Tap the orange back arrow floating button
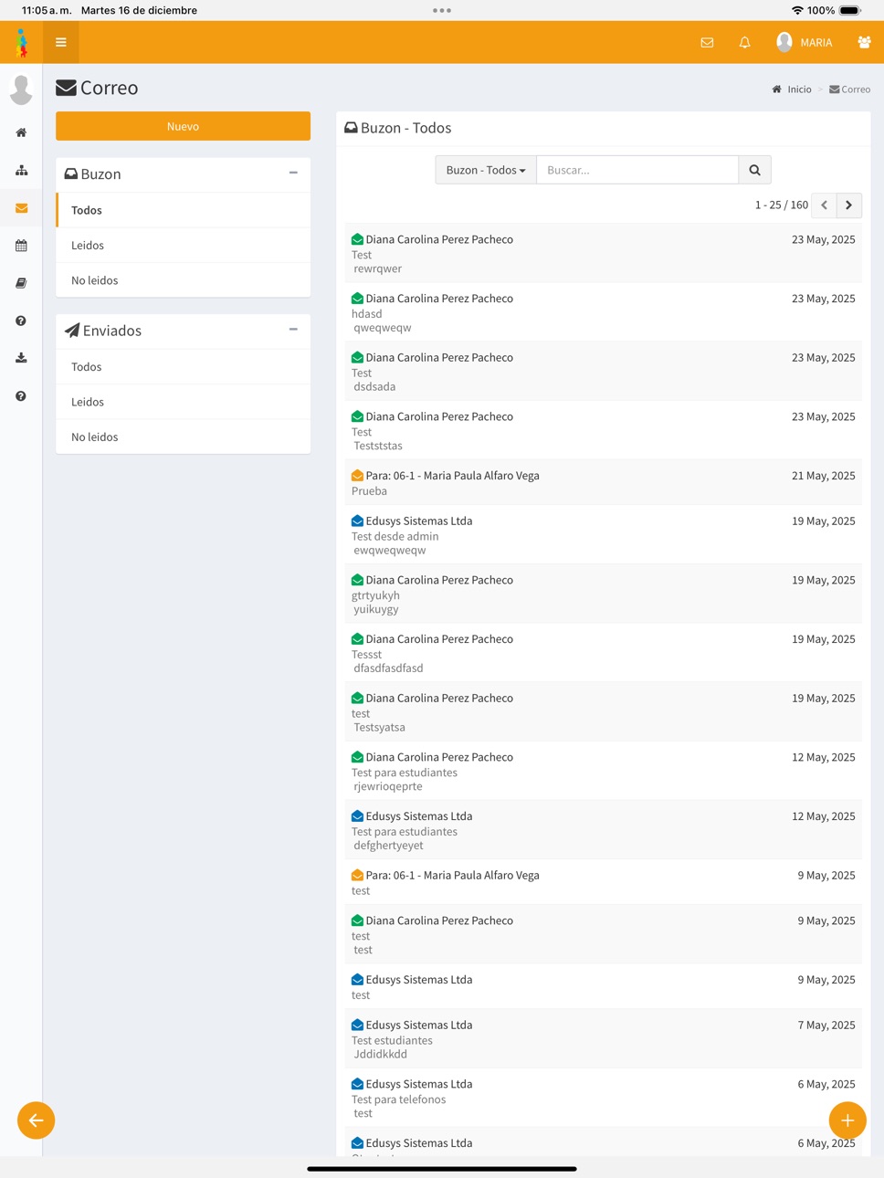 [x=37, y=1120]
